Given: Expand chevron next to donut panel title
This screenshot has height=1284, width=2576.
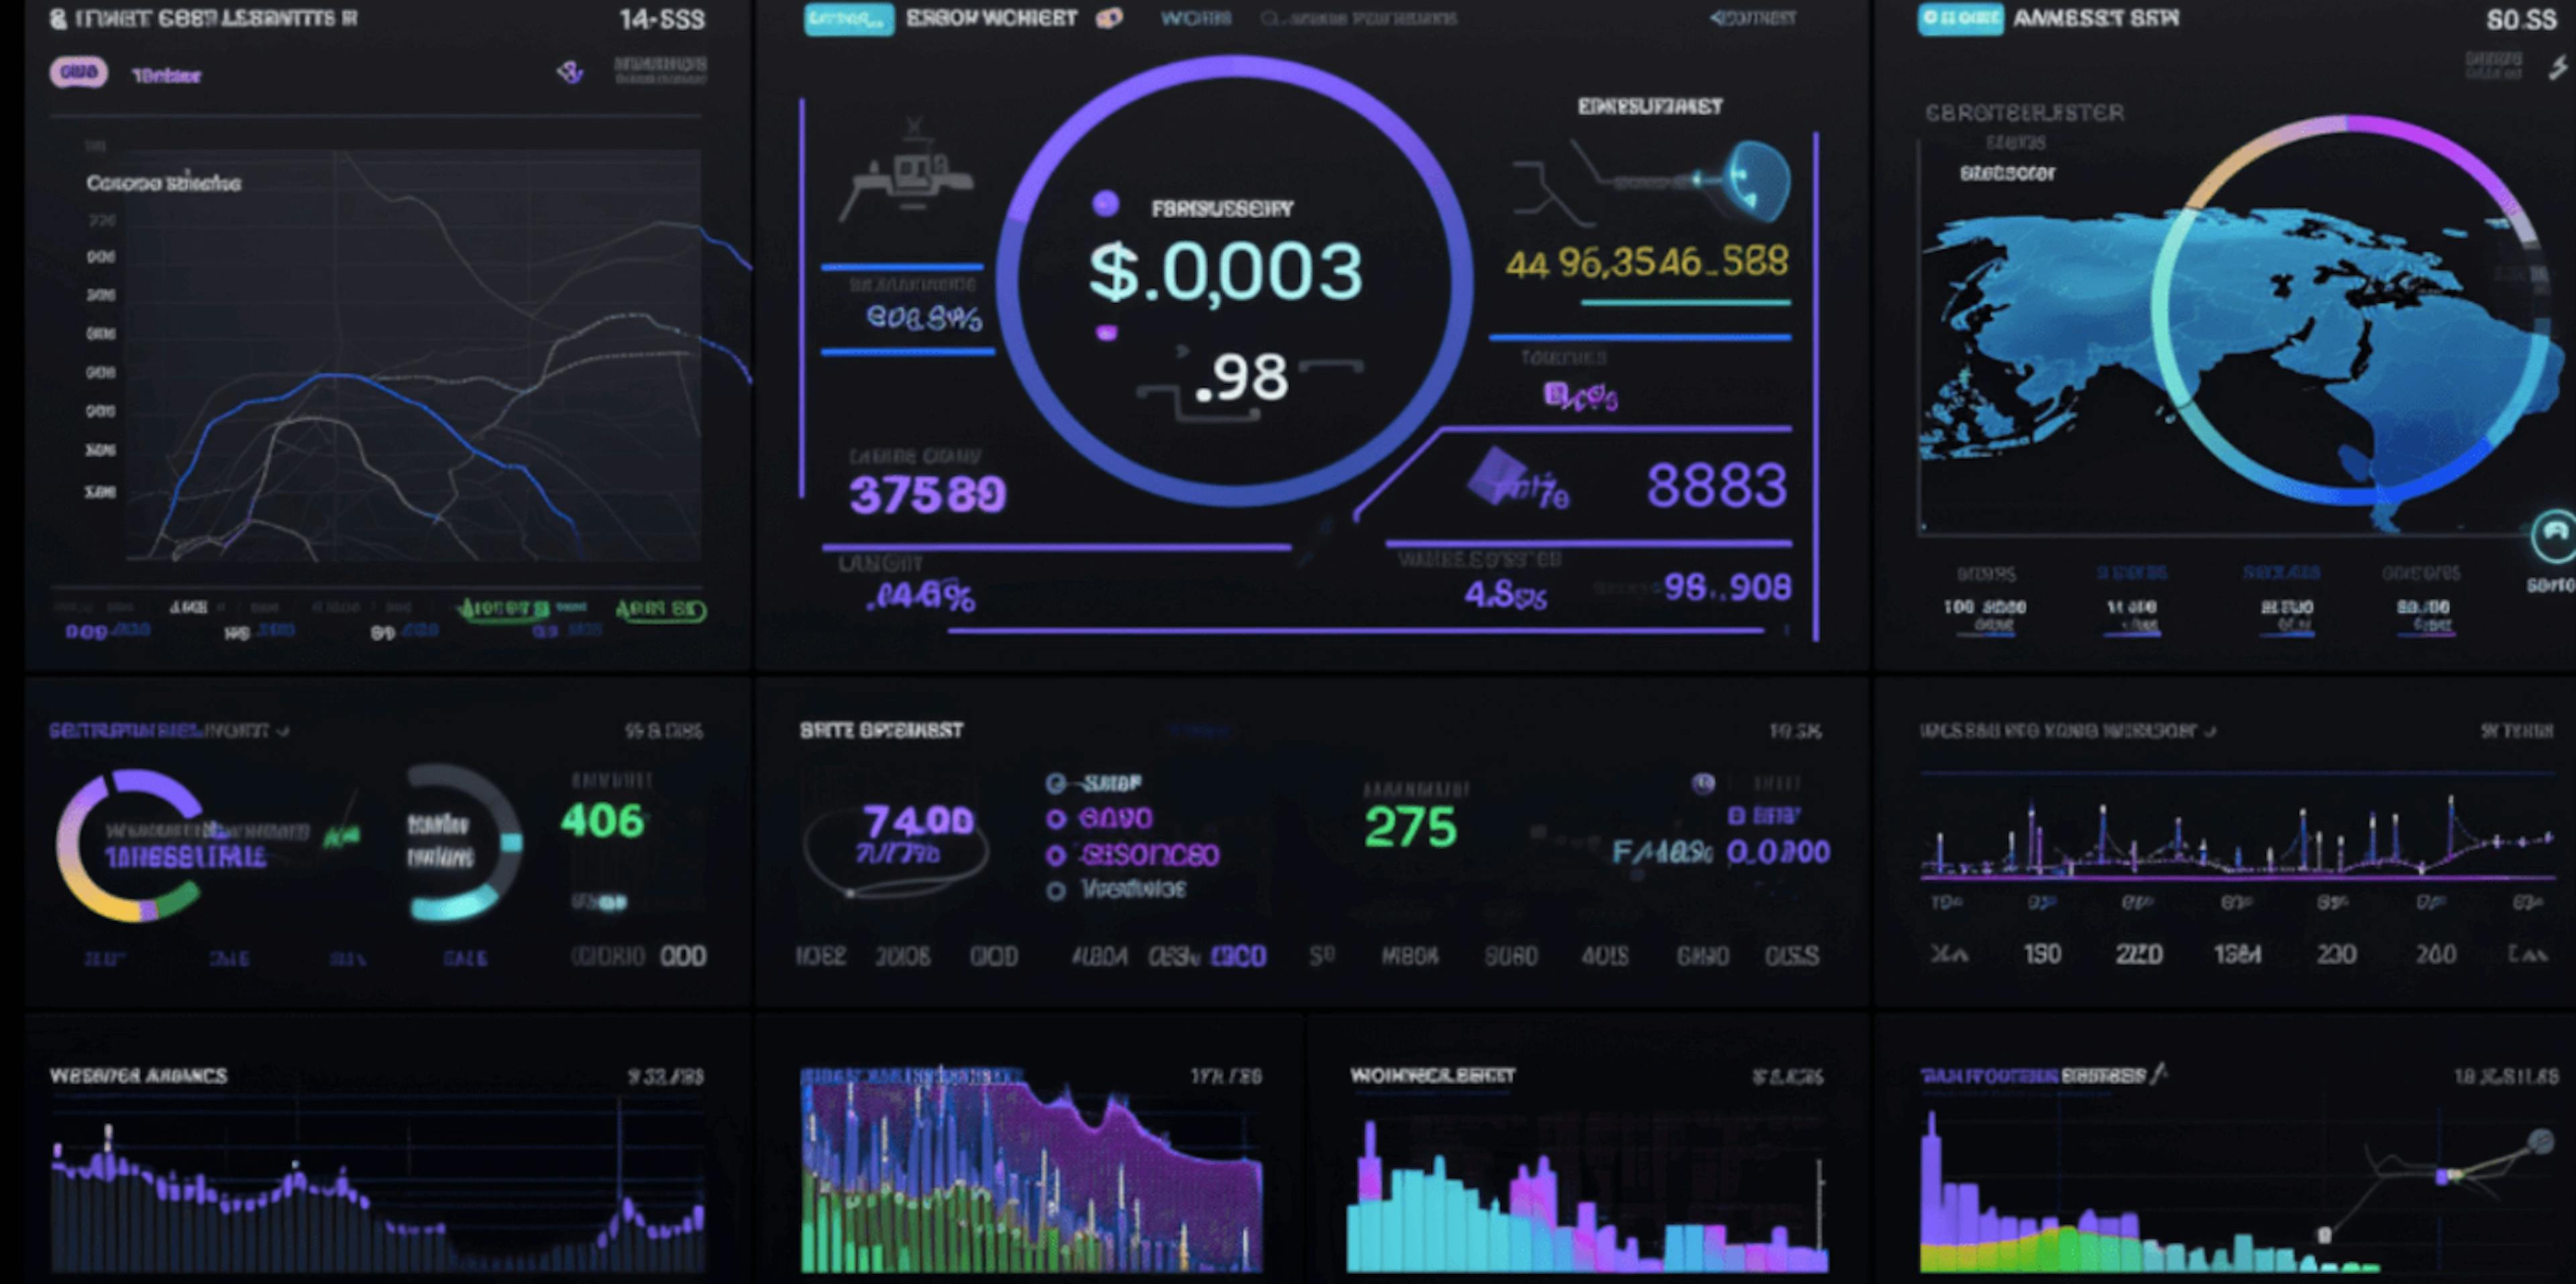Looking at the screenshot, I should 284,732.
